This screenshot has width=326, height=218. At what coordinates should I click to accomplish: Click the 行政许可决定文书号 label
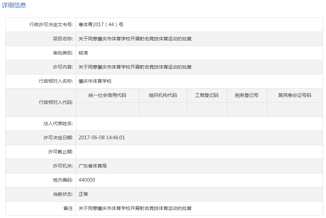point(51,25)
